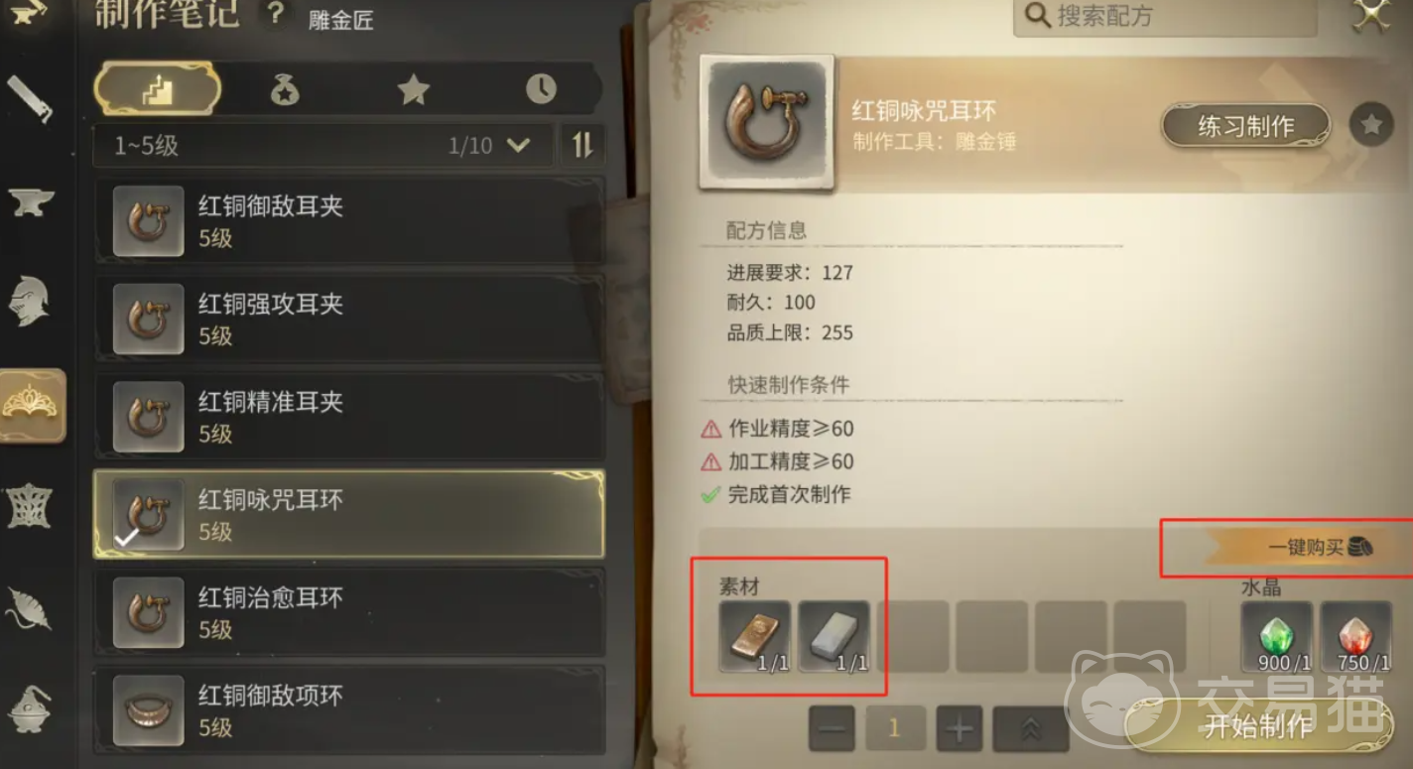Decrease craft quantity with minus button

(833, 729)
